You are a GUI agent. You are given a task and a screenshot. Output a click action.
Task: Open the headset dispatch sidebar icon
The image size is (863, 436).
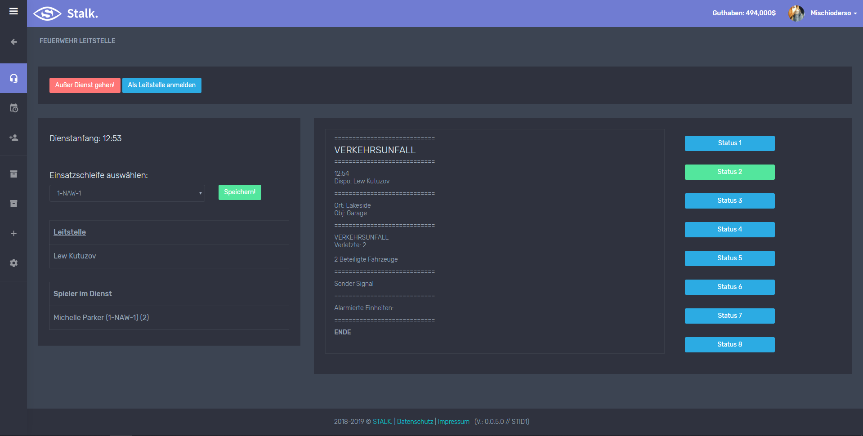(13, 78)
